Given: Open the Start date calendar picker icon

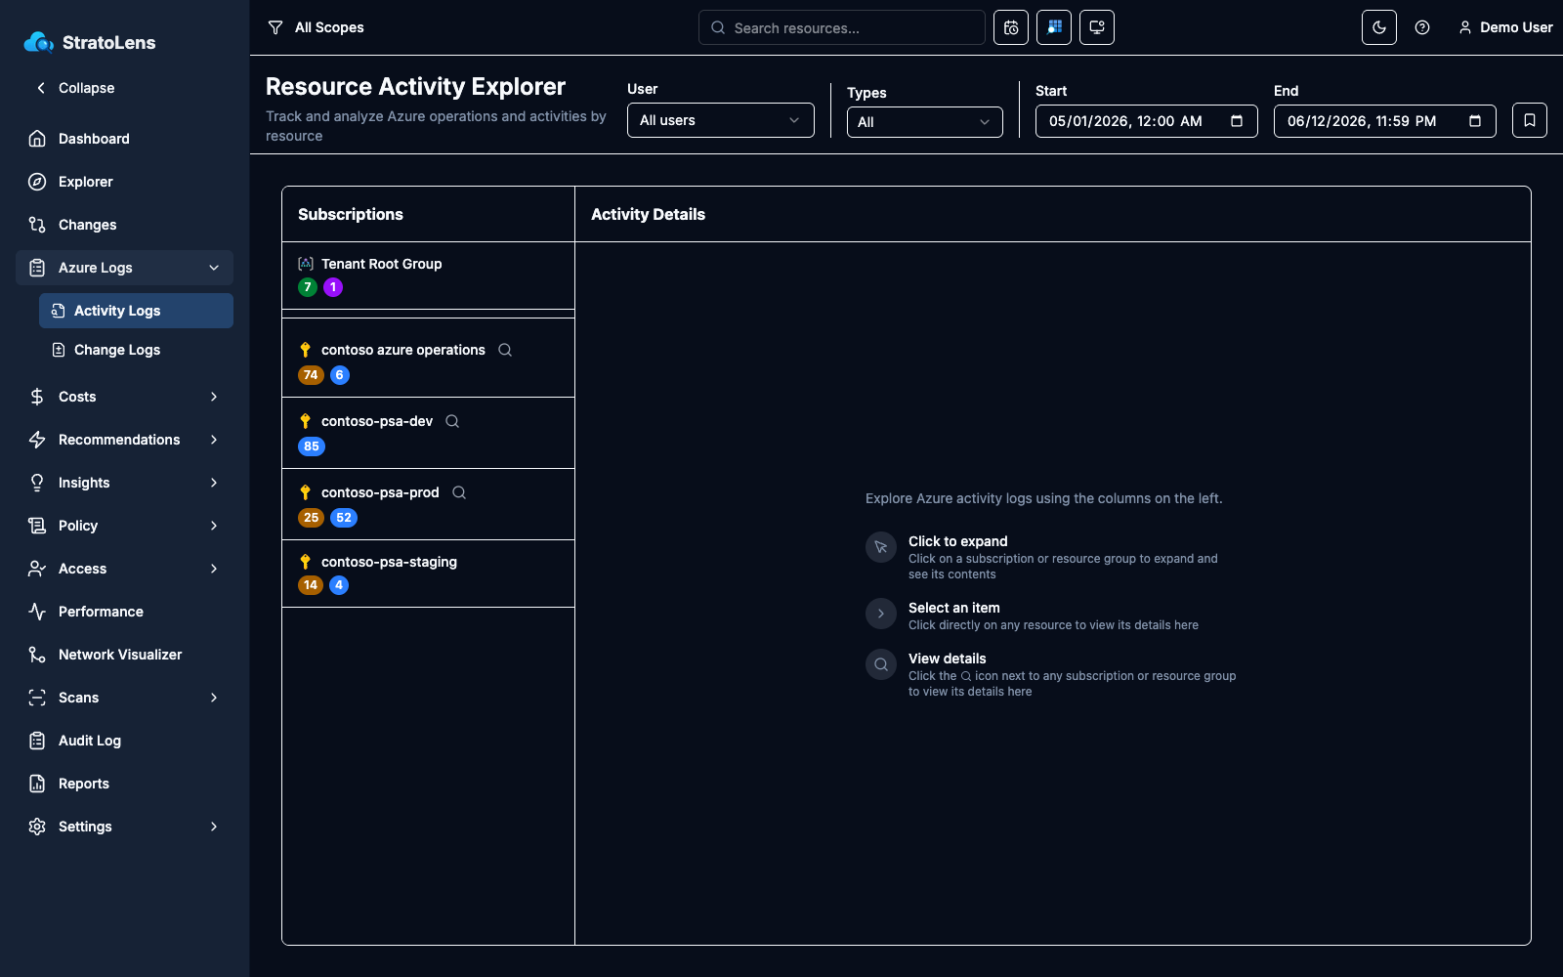Looking at the screenshot, I should click(x=1237, y=121).
